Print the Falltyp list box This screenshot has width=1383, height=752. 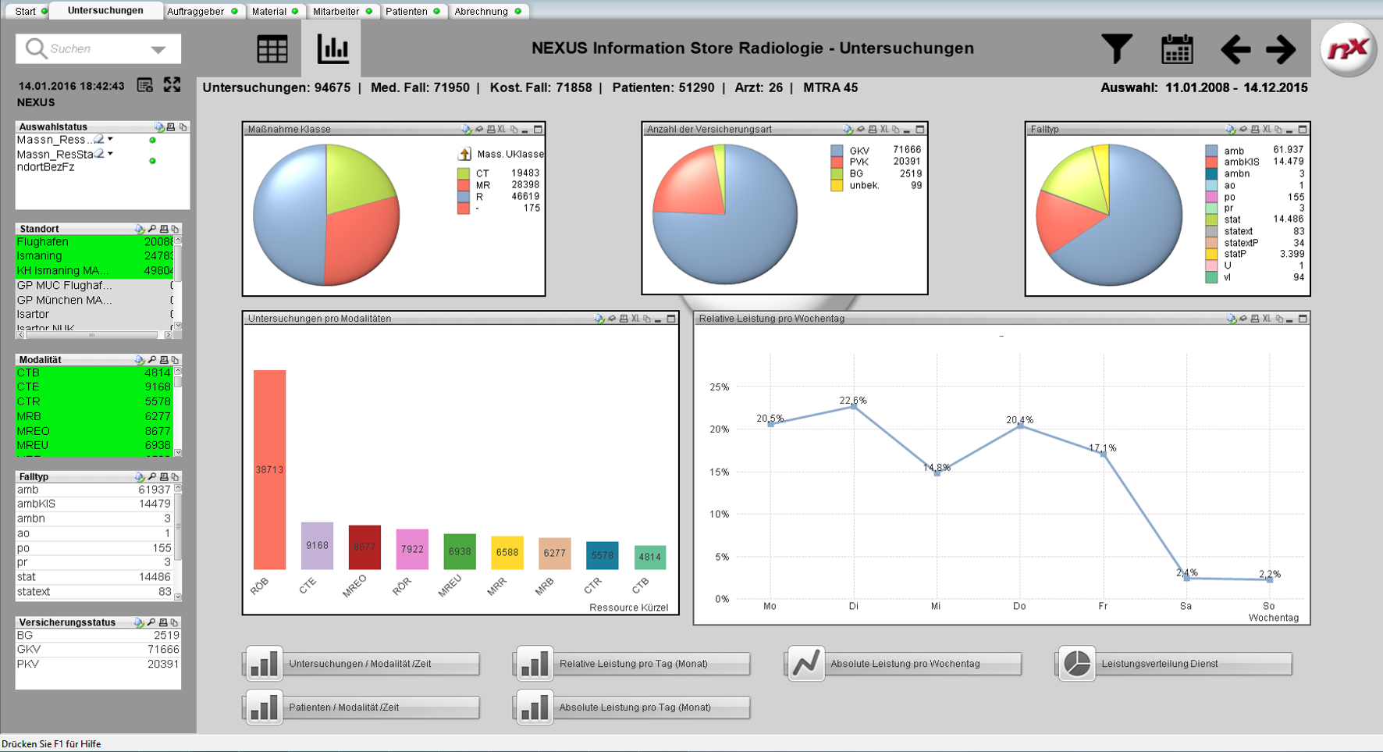click(x=164, y=476)
